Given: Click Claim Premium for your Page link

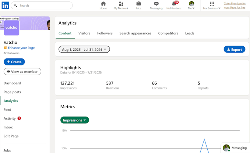Looking at the screenshot, I should coord(235,6).
